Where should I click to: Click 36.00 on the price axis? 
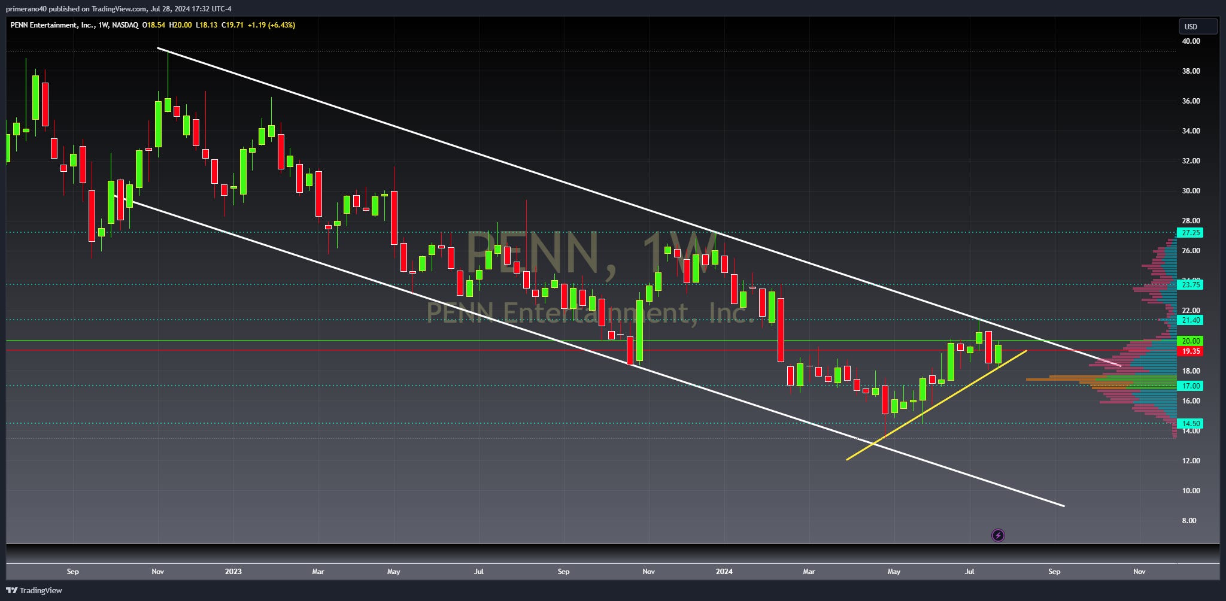pyautogui.click(x=1191, y=101)
